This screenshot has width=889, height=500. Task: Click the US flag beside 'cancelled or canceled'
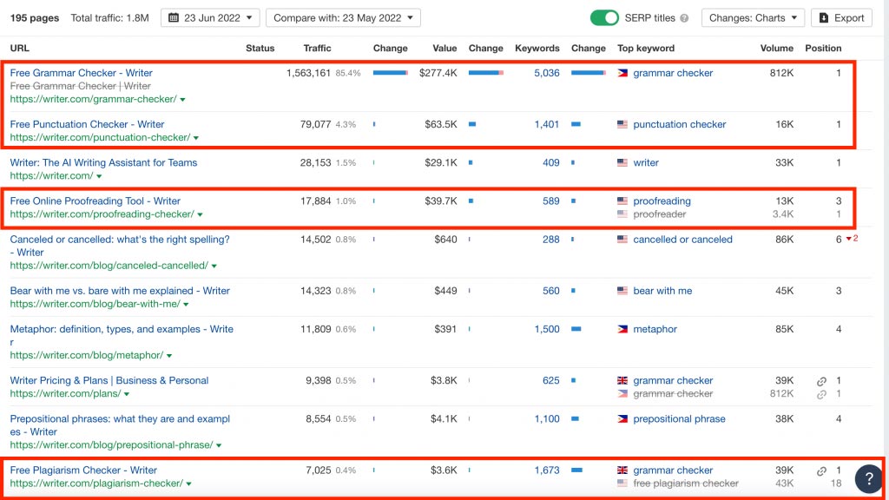(x=622, y=240)
